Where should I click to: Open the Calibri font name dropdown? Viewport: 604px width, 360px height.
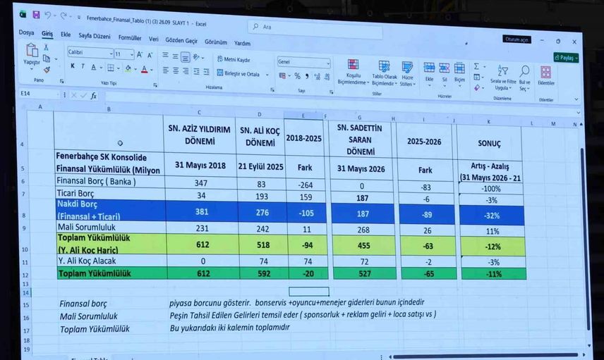111,54
